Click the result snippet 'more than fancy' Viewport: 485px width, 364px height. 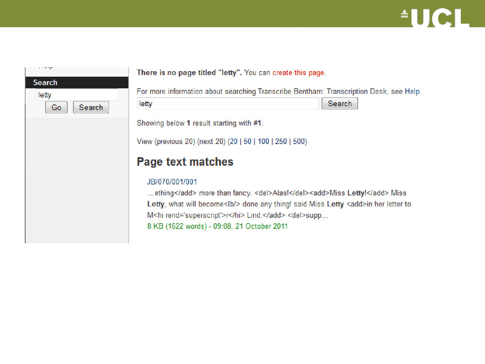pyautogui.click(x=225, y=193)
